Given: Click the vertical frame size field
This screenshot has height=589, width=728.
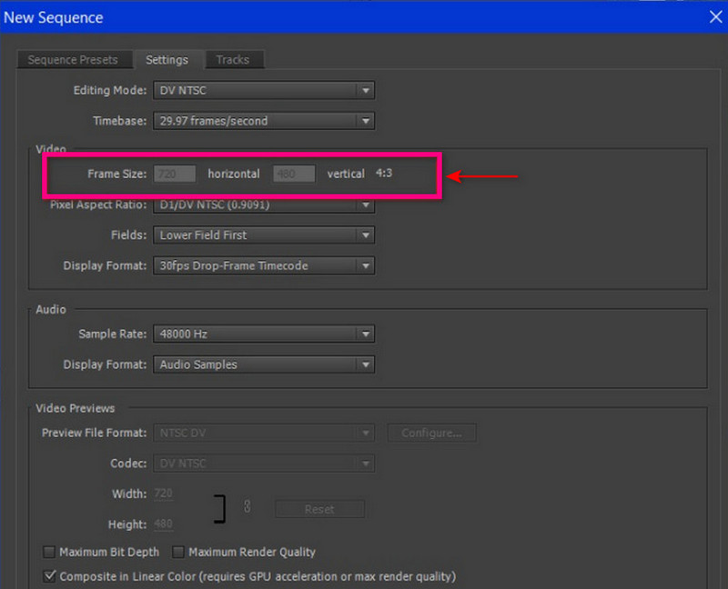Looking at the screenshot, I should (294, 174).
